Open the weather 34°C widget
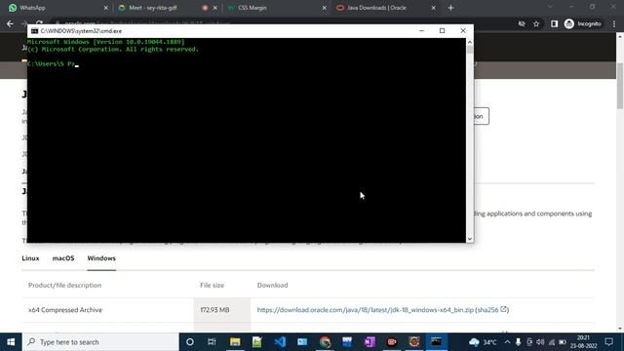Viewport: 624px width, 351px height. tap(483, 342)
